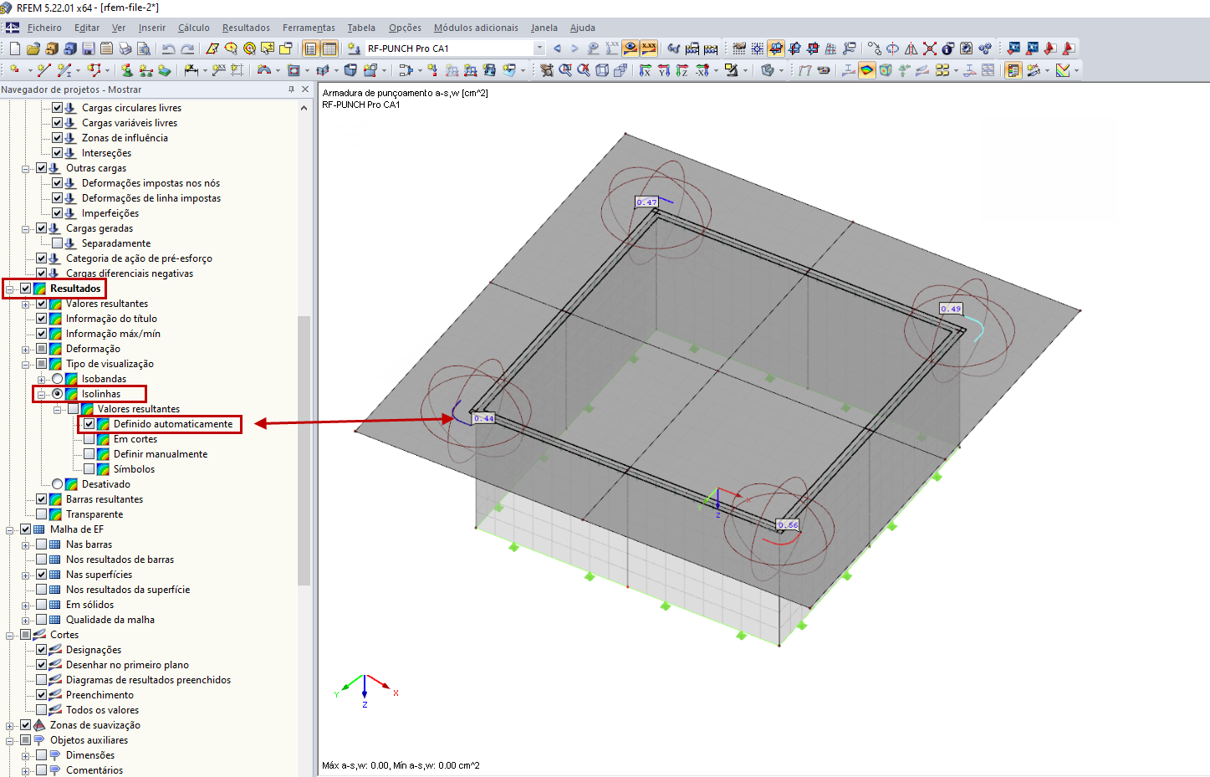Expand the Deformação tree node

(26, 349)
